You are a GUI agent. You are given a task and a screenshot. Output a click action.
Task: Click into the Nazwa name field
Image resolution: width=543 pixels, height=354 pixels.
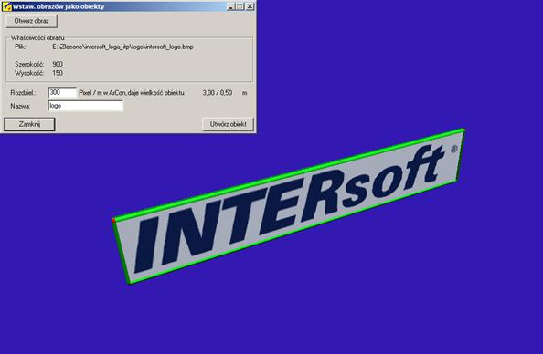pyautogui.click(x=86, y=106)
